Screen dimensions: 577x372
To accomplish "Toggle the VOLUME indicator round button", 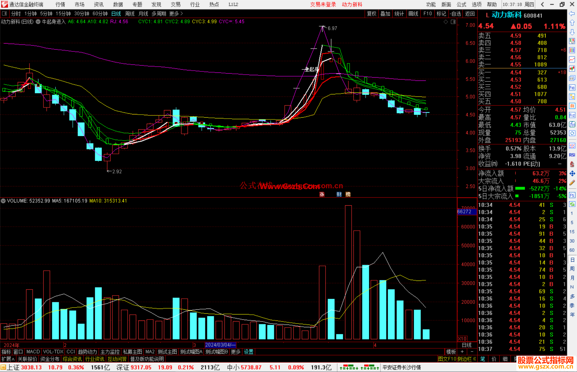I will tap(3, 201).
